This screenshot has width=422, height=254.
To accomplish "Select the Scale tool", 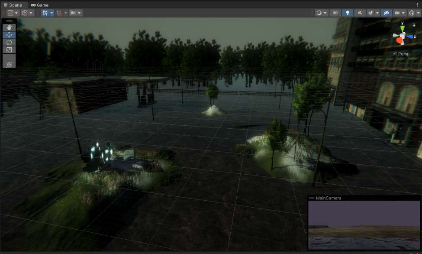I will click(9, 50).
